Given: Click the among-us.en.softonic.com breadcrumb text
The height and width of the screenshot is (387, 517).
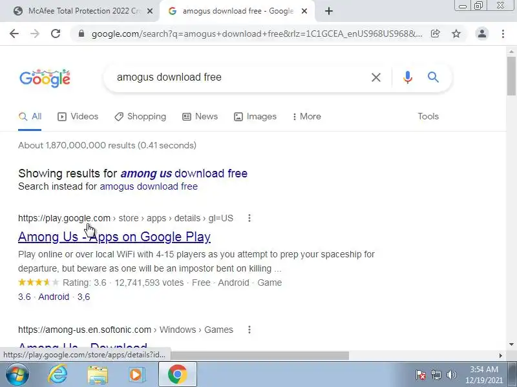Looking at the screenshot, I should (x=85, y=330).
